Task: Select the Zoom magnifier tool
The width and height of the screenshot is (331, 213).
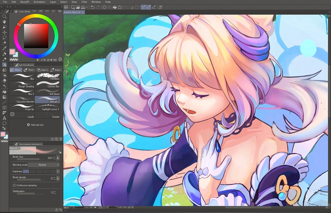Action: coord(4,17)
